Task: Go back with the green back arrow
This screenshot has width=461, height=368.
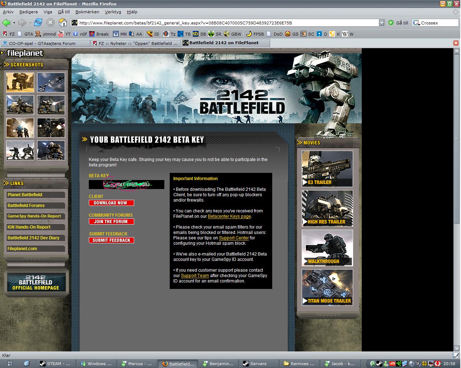Action: click(6, 23)
